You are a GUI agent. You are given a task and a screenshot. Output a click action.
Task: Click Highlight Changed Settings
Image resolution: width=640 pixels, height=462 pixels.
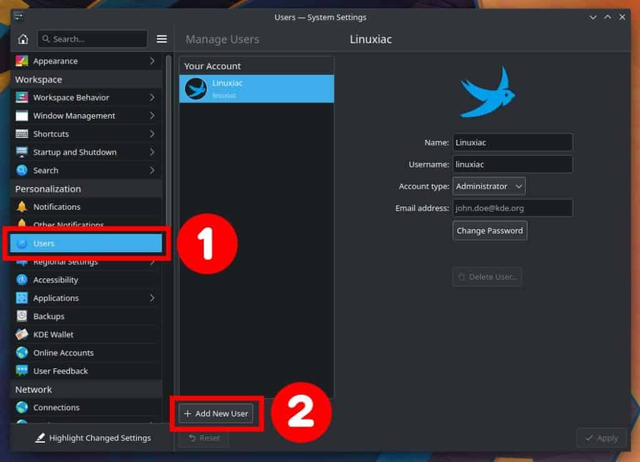click(x=93, y=438)
